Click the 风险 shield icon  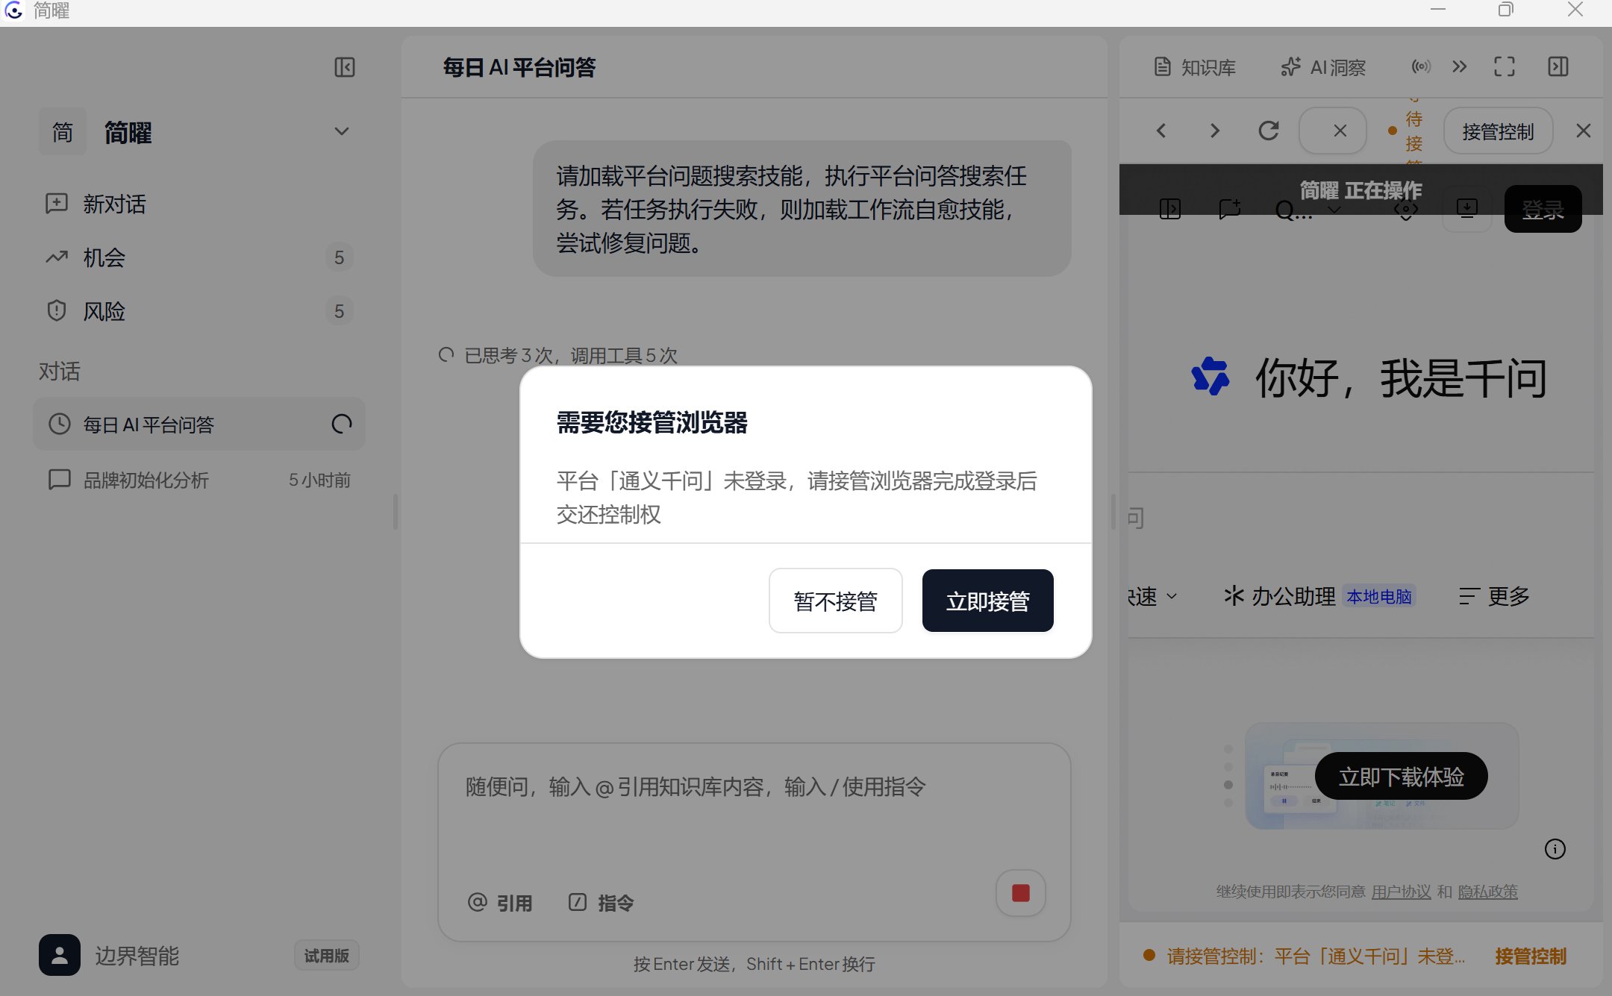[57, 310]
